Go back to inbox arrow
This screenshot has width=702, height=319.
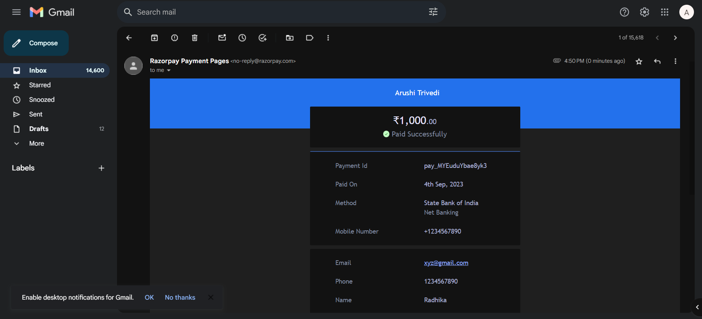[x=129, y=38]
